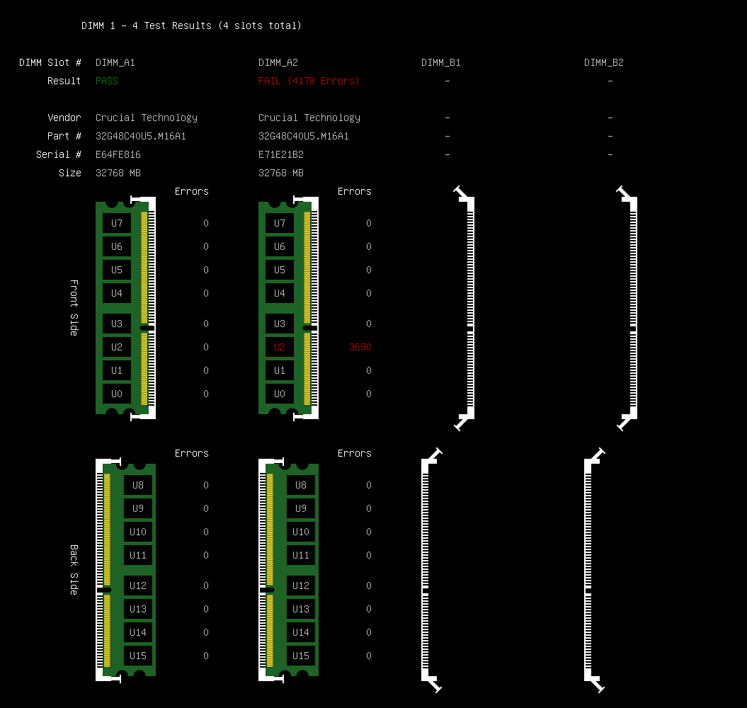Select the DIMM_A2 slot header
The image size is (747, 708).
[x=278, y=62]
